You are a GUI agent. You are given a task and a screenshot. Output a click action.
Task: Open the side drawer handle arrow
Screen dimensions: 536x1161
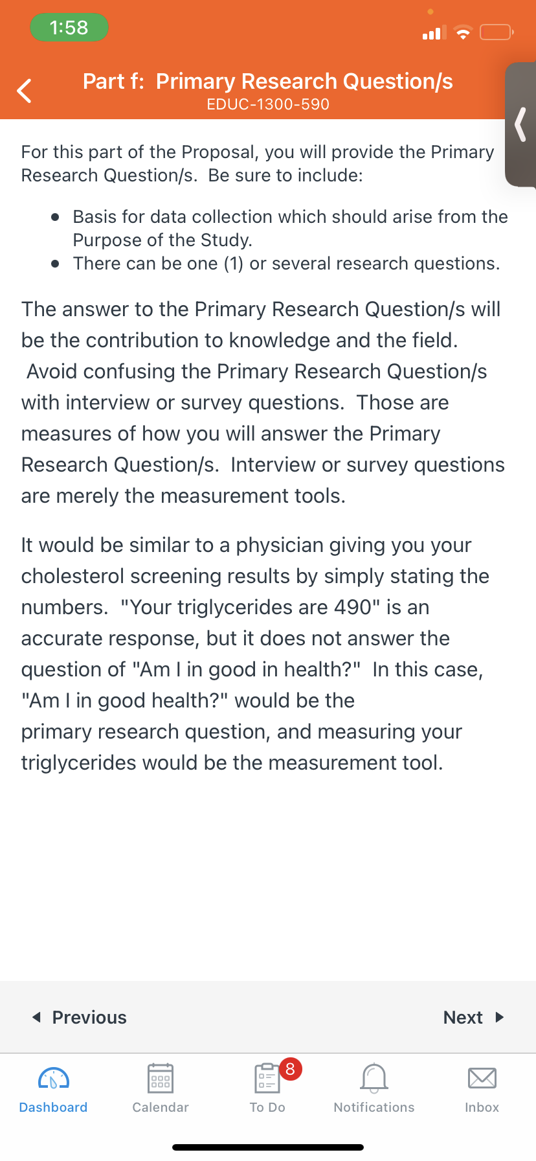520,124
